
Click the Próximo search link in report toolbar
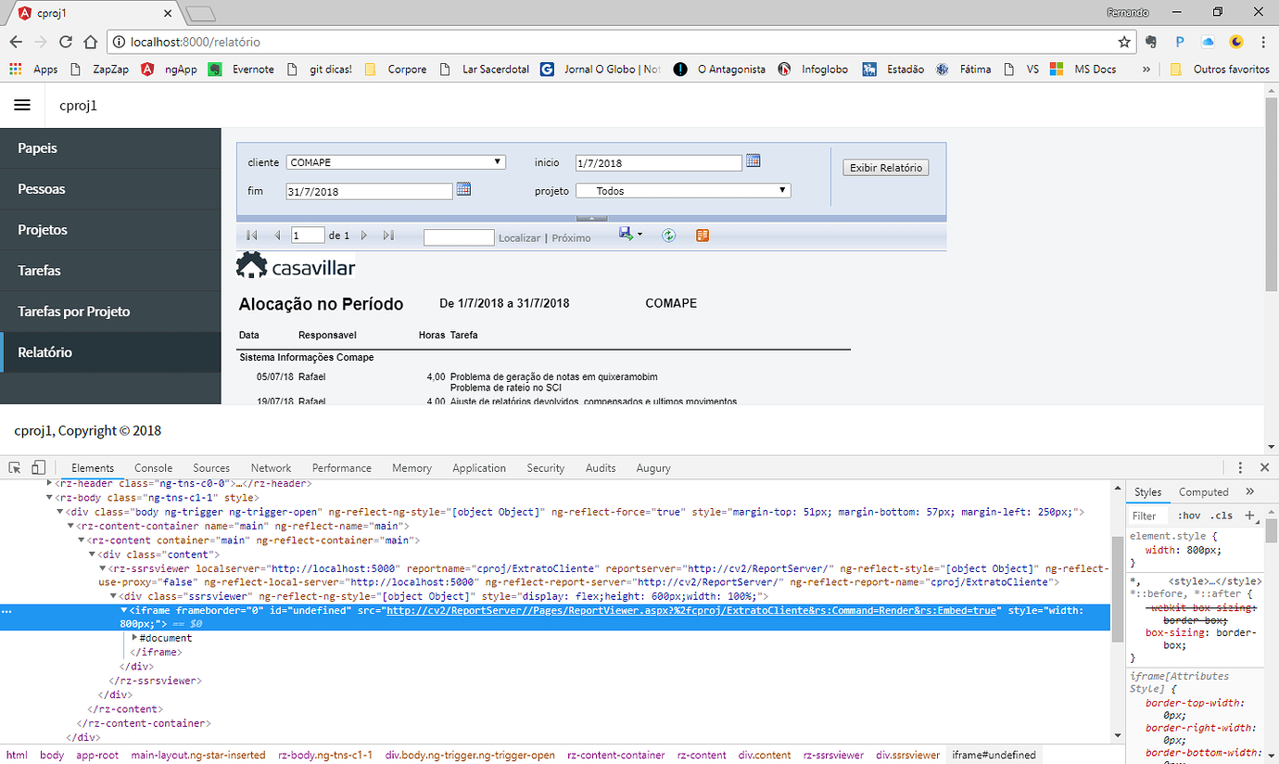point(572,237)
